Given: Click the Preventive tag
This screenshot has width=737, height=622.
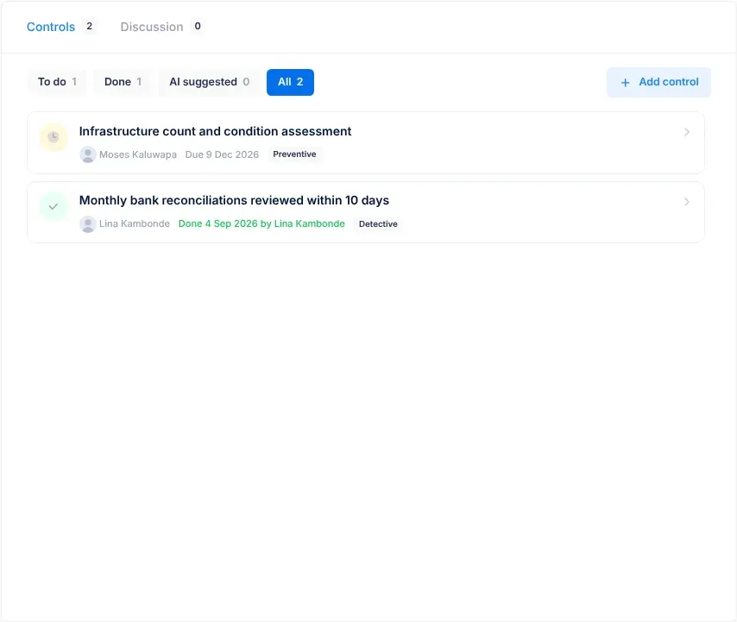Looking at the screenshot, I should tap(294, 154).
